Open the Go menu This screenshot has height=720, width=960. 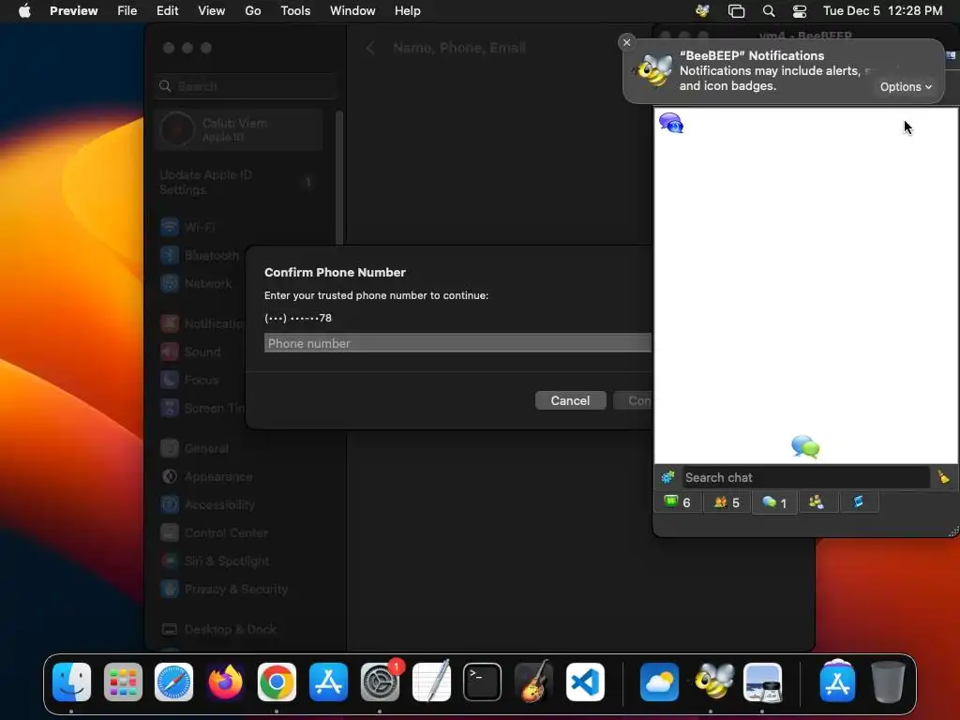click(x=253, y=11)
